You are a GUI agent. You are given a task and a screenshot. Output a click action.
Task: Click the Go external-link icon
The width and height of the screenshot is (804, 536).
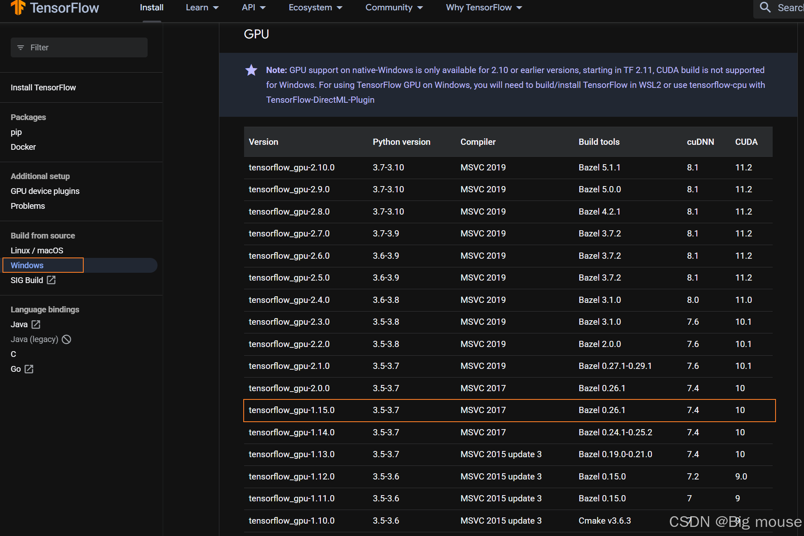pyautogui.click(x=29, y=369)
